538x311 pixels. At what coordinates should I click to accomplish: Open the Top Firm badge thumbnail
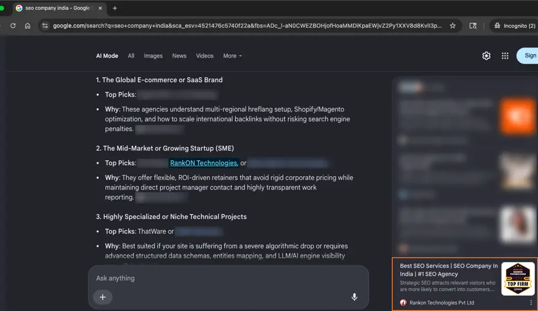tap(518, 279)
